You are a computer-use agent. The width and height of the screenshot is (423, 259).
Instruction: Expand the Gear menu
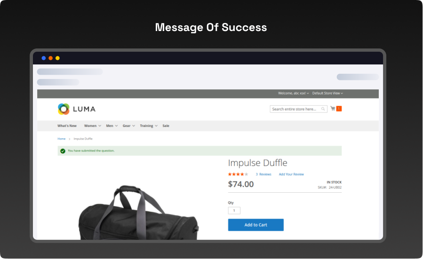[x=128, y=126]
